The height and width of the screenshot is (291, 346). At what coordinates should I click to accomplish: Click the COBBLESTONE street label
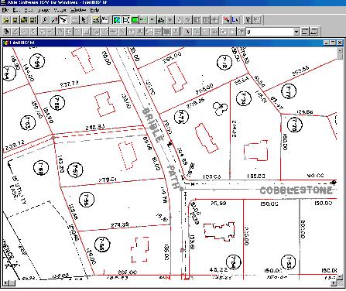tap(296, 190)
